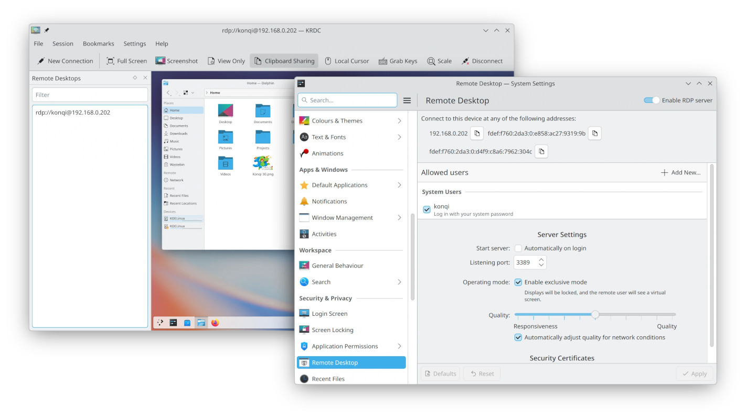The image size is (746, 419).
Task: Toggle Local Cursor in KRDC toolbar
Action: click(347, 61)
